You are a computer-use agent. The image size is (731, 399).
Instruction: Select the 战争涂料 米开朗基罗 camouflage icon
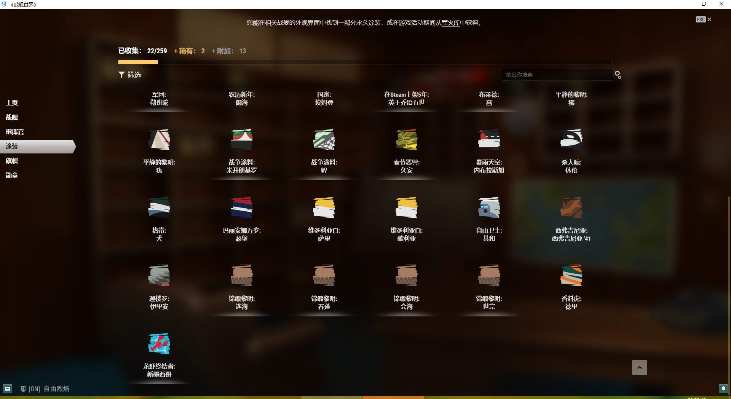[241, 139]
